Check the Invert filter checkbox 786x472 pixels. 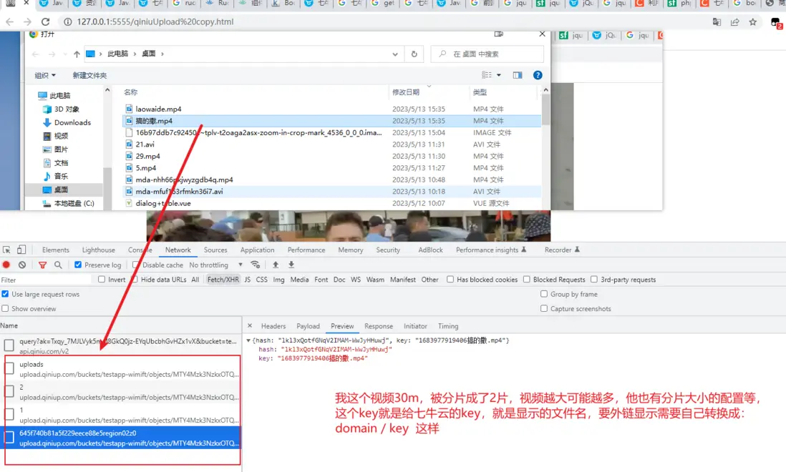102,280
